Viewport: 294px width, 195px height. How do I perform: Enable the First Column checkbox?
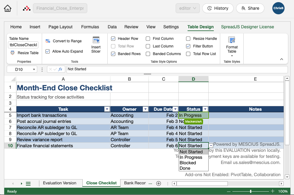pos(149,39)
